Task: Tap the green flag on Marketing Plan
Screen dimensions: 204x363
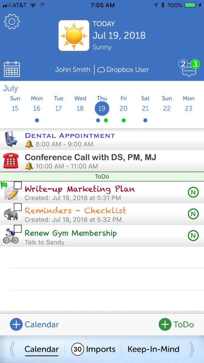Action: coord(4,185)
